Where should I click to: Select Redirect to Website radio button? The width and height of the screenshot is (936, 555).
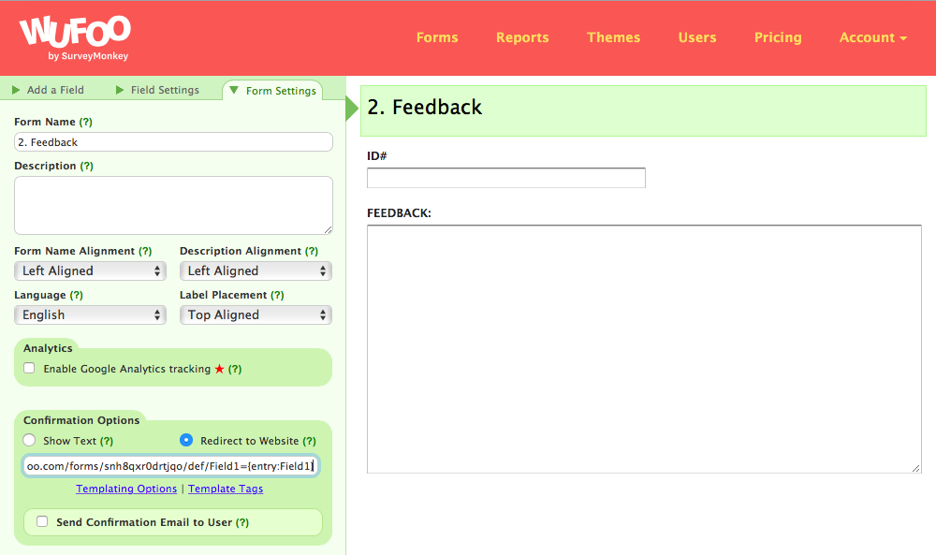186,441
